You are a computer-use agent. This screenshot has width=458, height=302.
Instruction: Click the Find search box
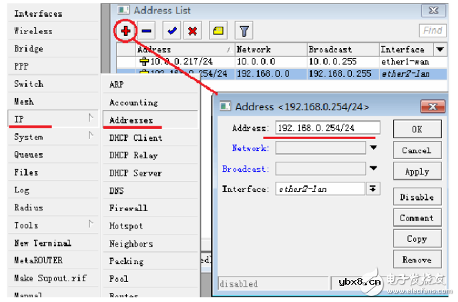pyautogui.click(x=433, y=31)
